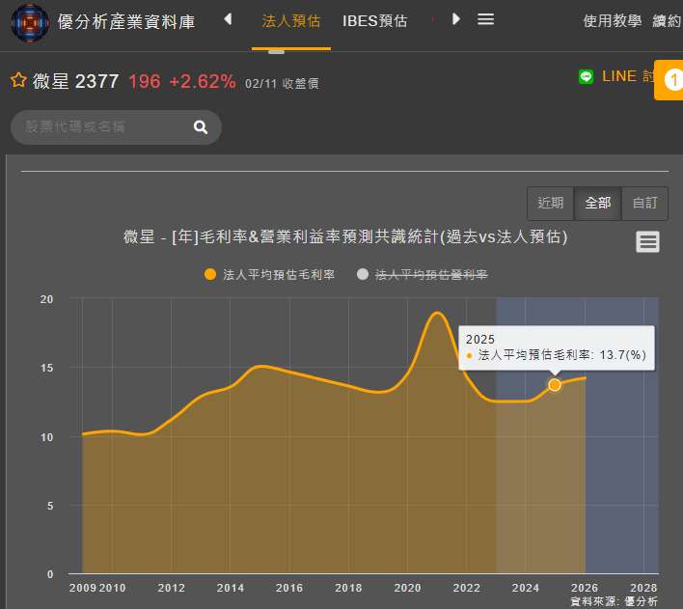Image resolution: width=683 pixels, height=609 pixels.
Task: Show next tabs with right arrow
Action: click(x=455, y=19)
